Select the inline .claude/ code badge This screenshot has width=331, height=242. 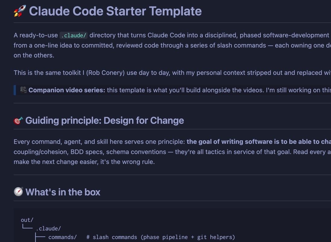[x=74, y=35]
